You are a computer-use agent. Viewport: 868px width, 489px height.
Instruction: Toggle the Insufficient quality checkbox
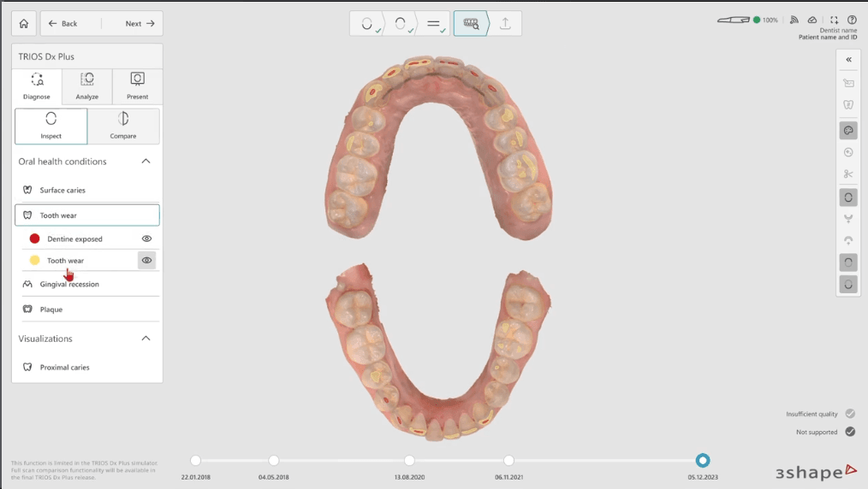pyautogui.click(x=850, y=413)
